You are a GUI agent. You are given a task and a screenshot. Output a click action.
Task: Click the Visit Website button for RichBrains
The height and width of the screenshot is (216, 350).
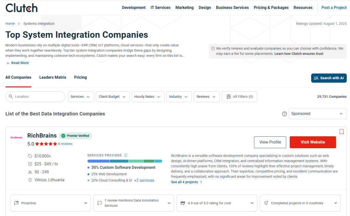click(312, 142)
